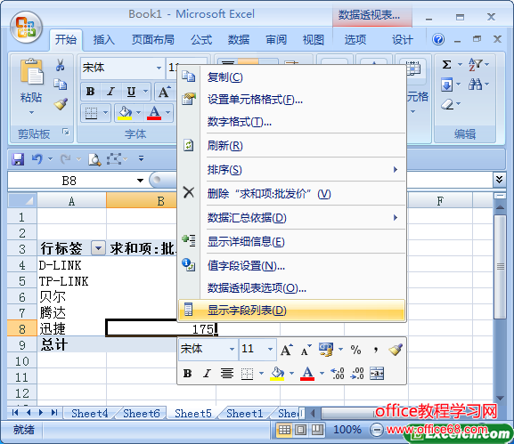514x444 pixels.
Task: Choose 复制(C) in context menu
Action: point(292,77)
